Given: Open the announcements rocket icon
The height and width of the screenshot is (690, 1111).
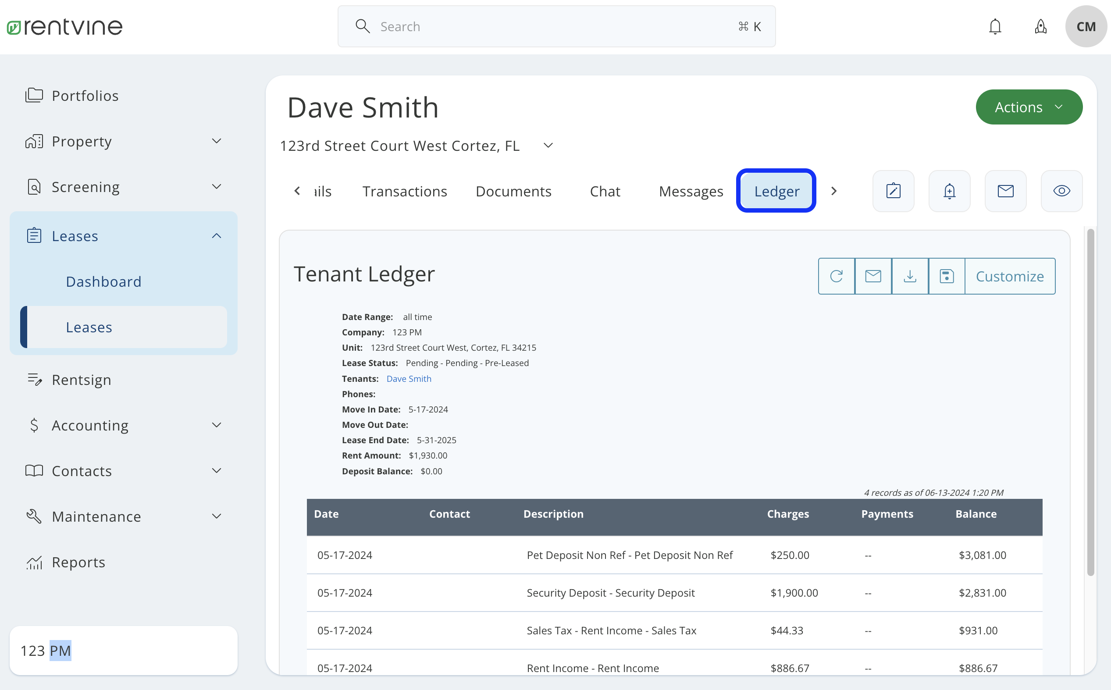Looking at the screenshot, I should [x=1041, y=26].
